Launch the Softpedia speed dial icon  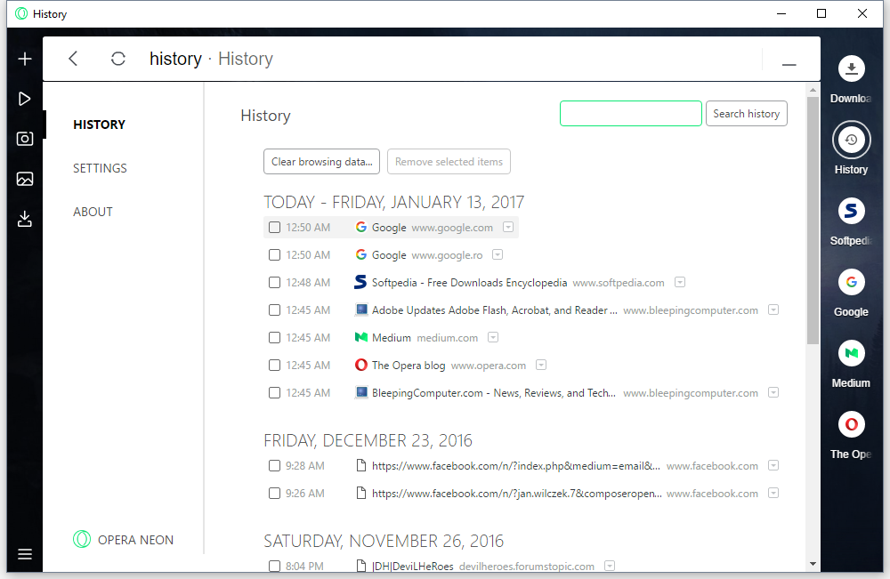pos(851,211)
